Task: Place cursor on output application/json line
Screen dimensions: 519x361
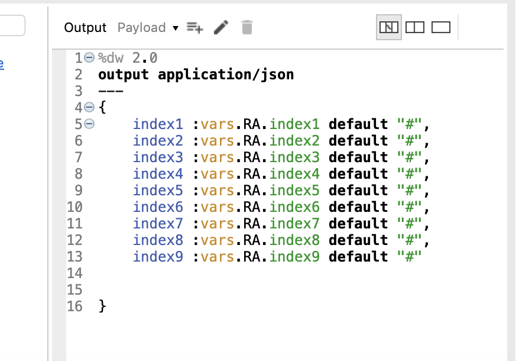Action: coord(196,75)
